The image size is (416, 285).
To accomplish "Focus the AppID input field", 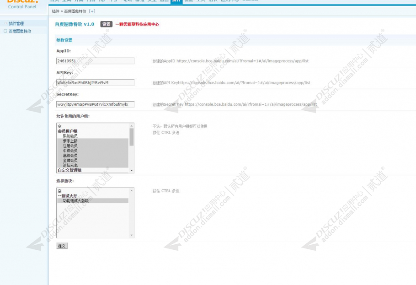I will click(x=95, y=61).
